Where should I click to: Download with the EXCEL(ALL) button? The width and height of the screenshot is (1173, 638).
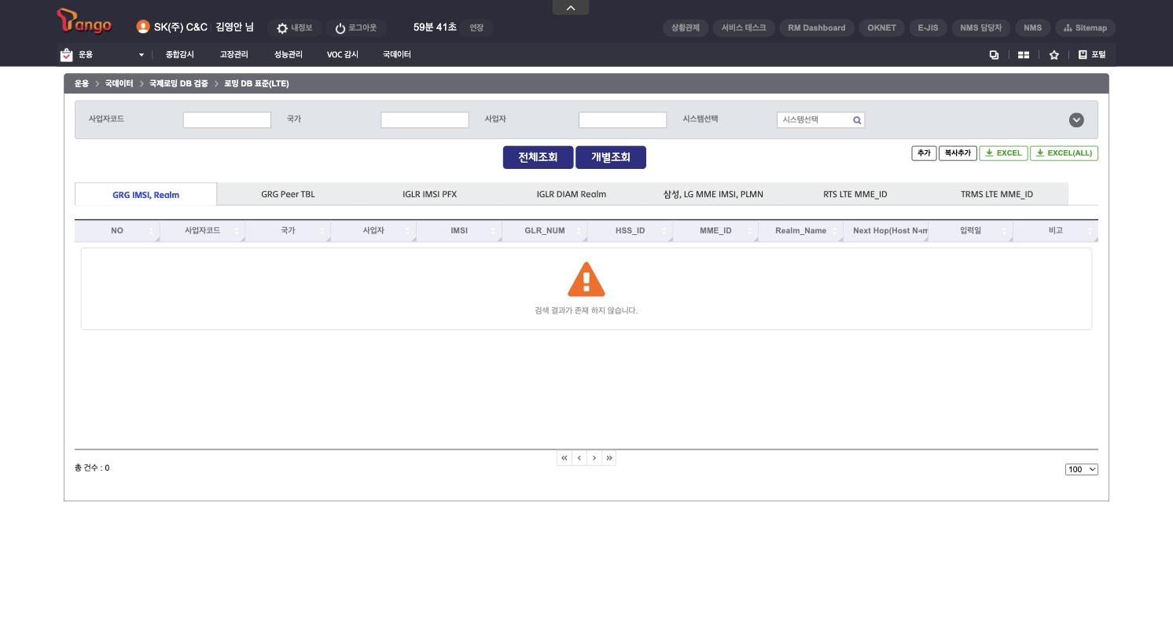(x=1064, y=153)
